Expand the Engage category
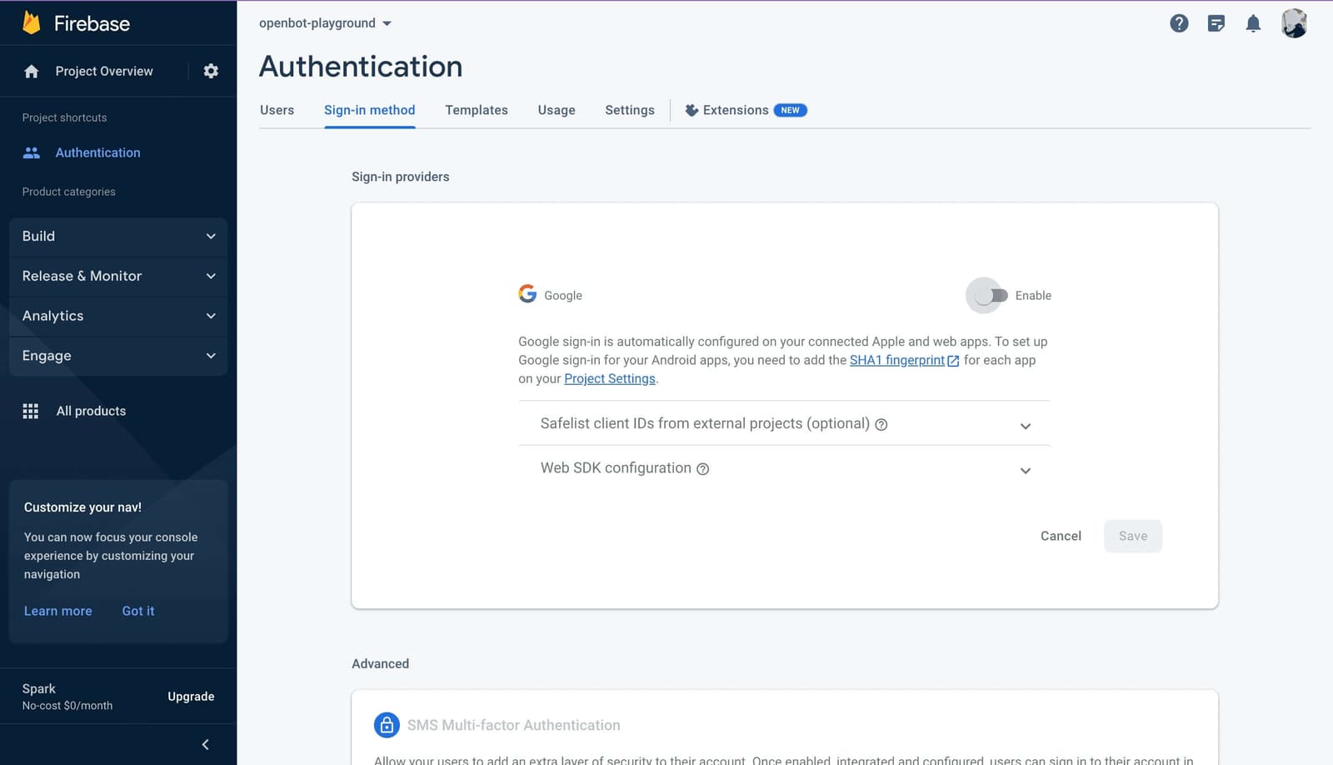The width and height of the screenshot is (1333, 765). (x=118, y=356)
